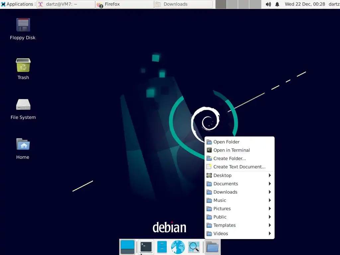This screenshot has height=255, width=340.
Task: Click the Templates folder icon in menu
Action: tap(209, 225)
